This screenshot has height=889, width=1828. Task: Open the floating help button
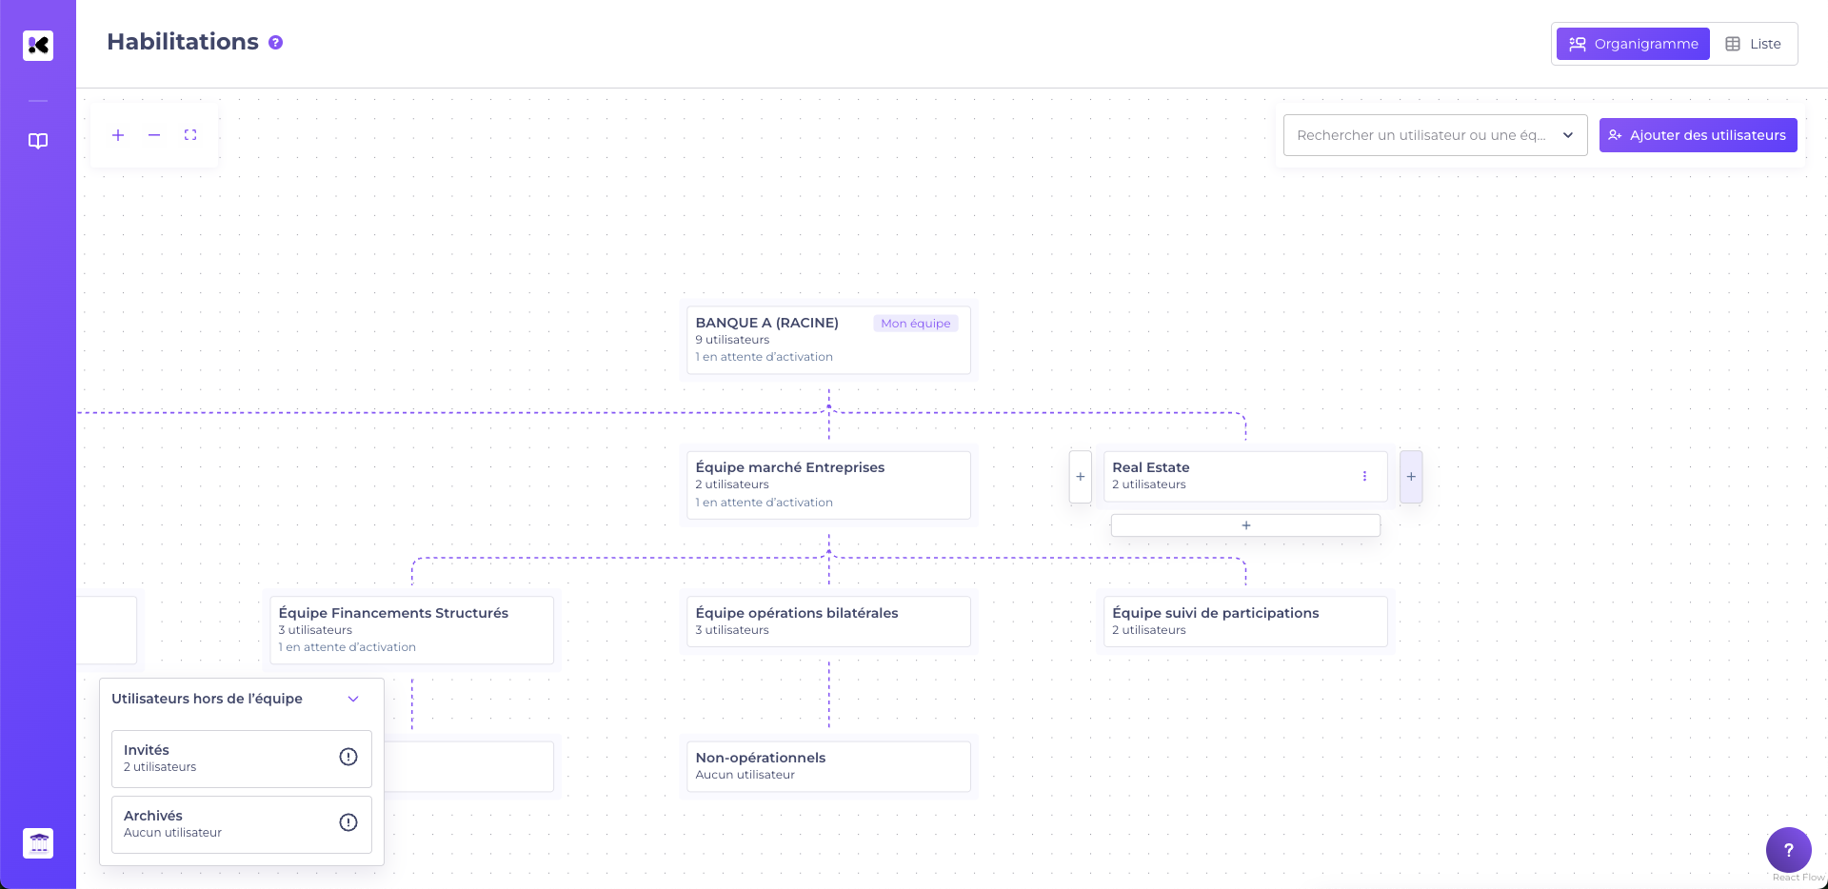pyautogui.click(x=1788, y=850)
